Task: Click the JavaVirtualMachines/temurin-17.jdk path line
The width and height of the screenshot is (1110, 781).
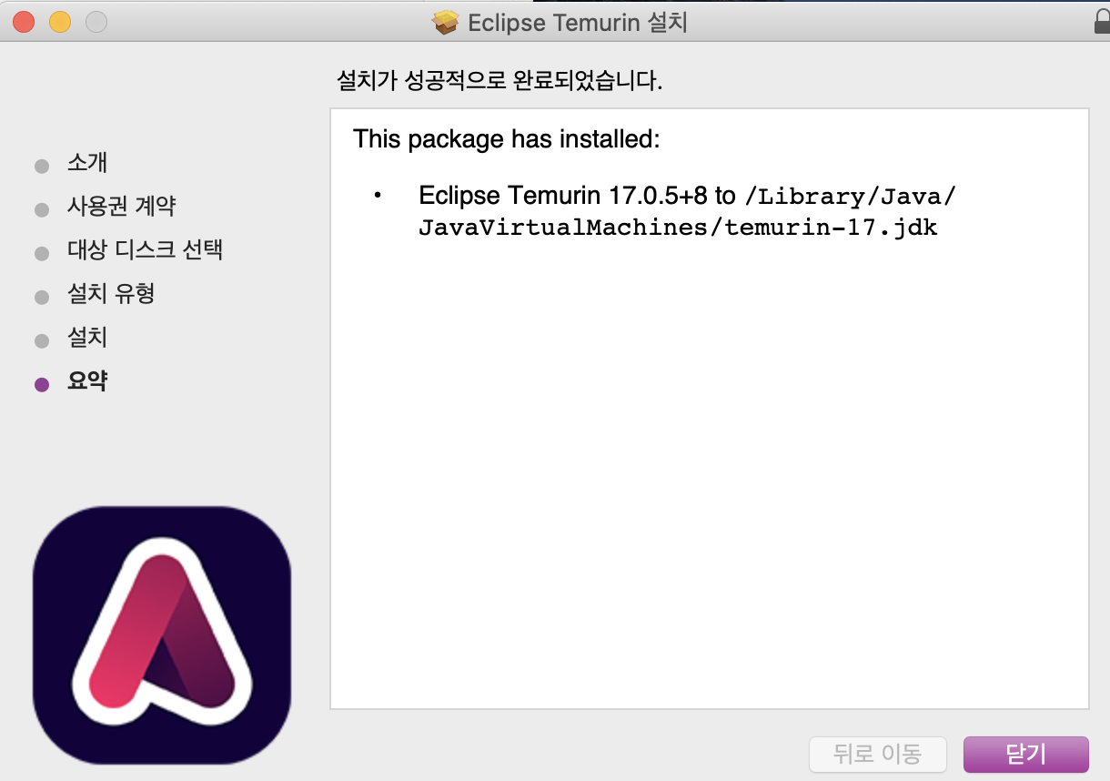Action: pos(678,228)
